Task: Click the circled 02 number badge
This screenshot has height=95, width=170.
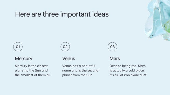Action: click(x=65, y=47)
